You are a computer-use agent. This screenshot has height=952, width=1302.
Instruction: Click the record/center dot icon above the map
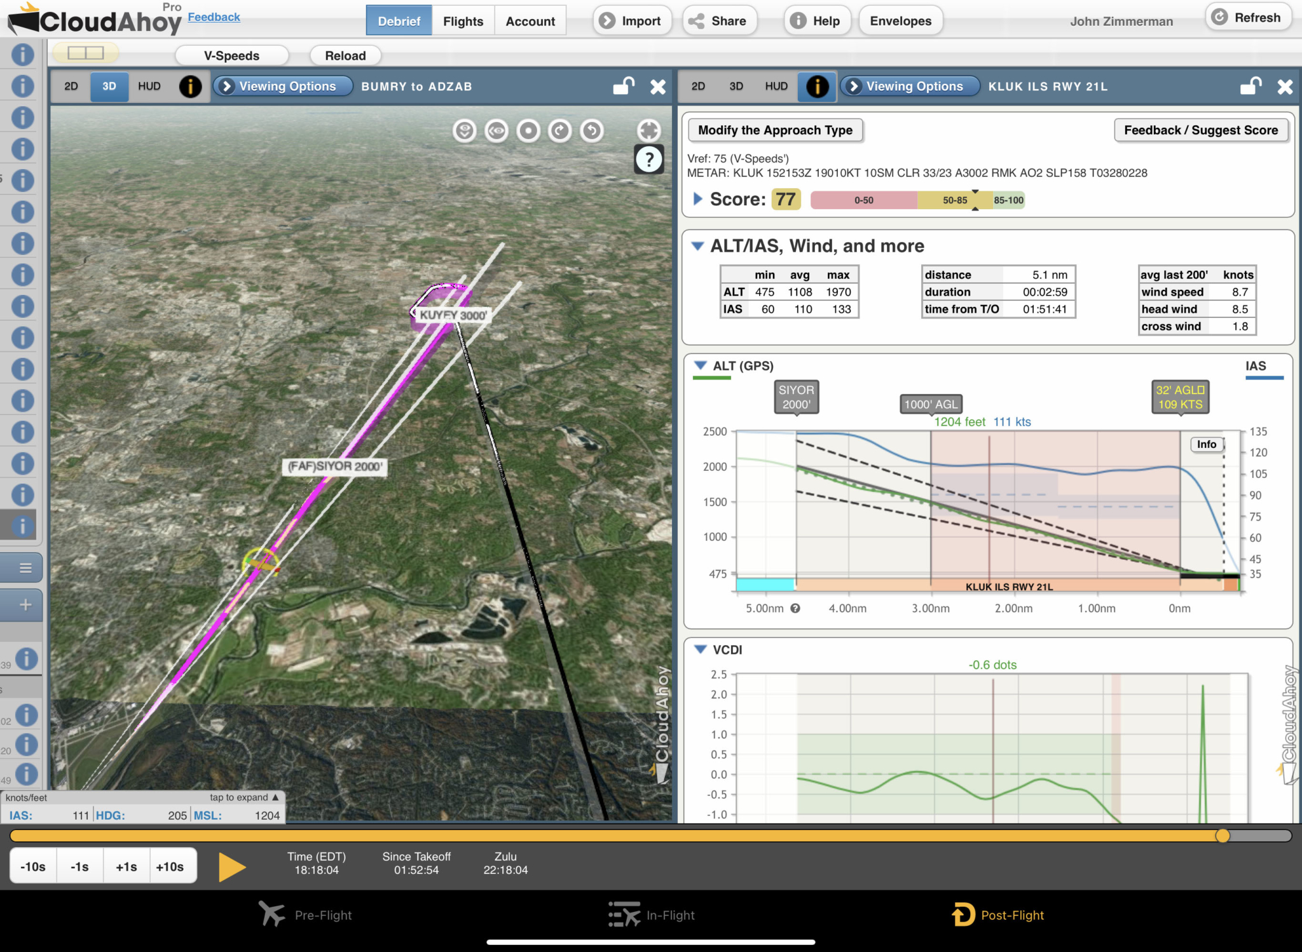click(529, 131)
